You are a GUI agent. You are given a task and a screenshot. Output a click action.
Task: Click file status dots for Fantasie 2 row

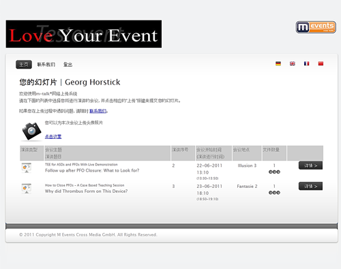click(x=274, y=193)
